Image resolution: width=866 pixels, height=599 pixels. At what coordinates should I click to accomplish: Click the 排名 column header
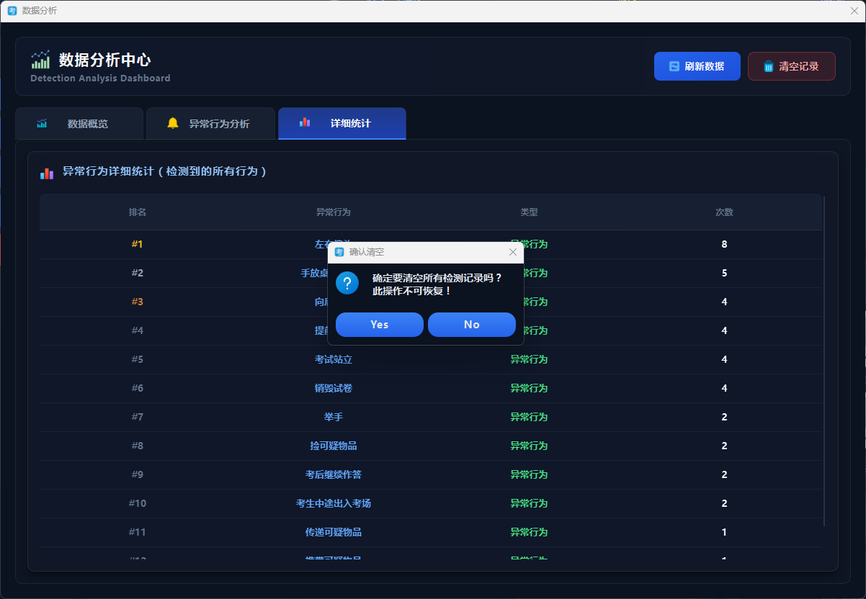(x=138, y=212)
